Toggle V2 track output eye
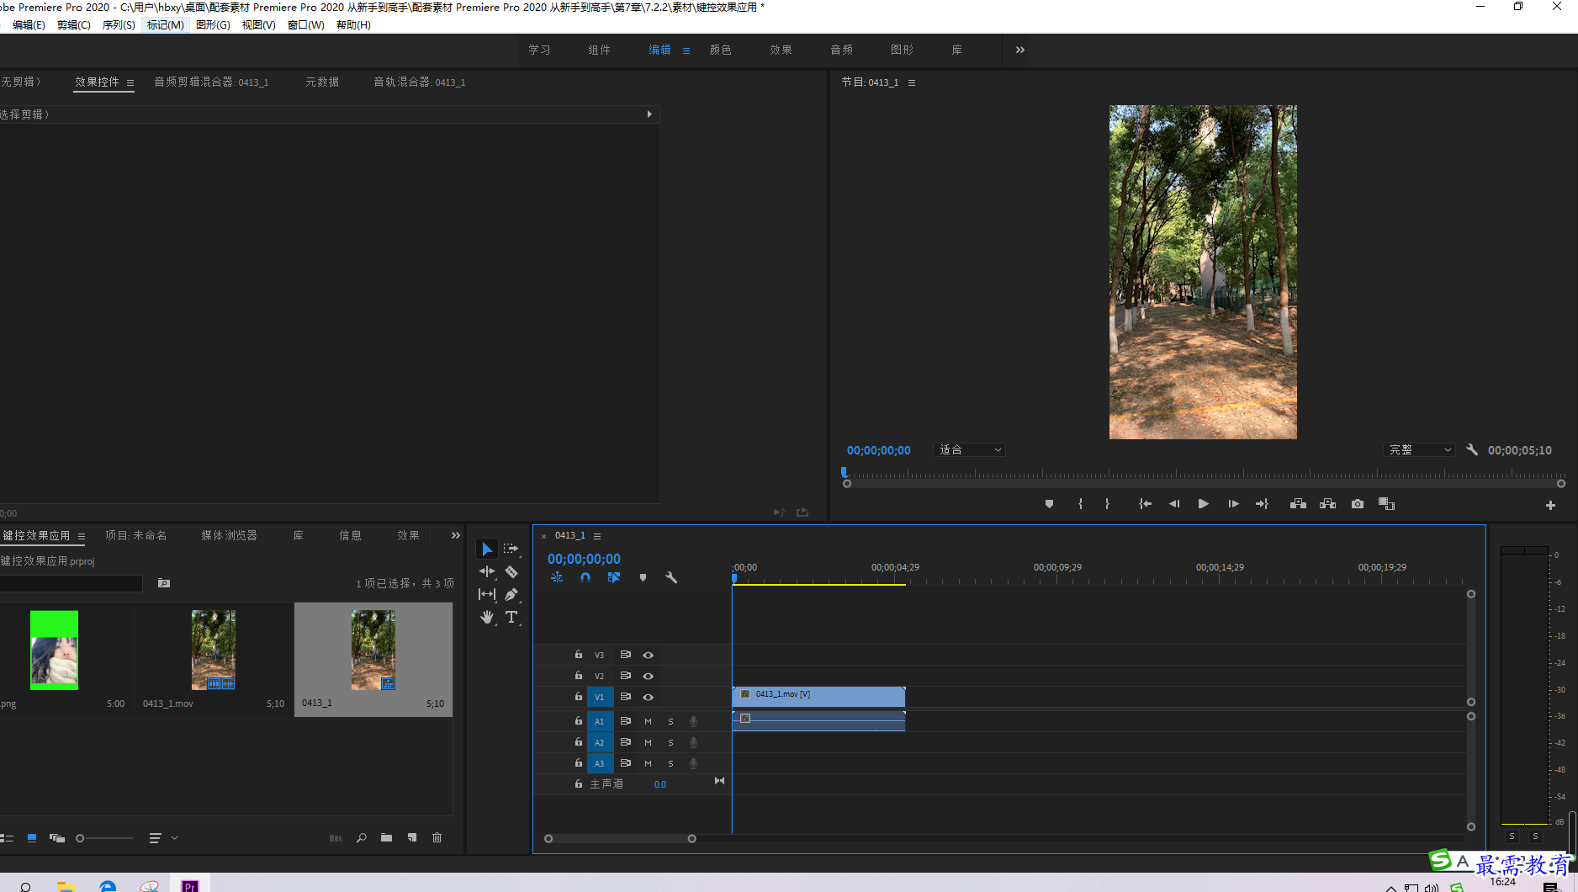The image size is (1578, 892). point(649,676)
